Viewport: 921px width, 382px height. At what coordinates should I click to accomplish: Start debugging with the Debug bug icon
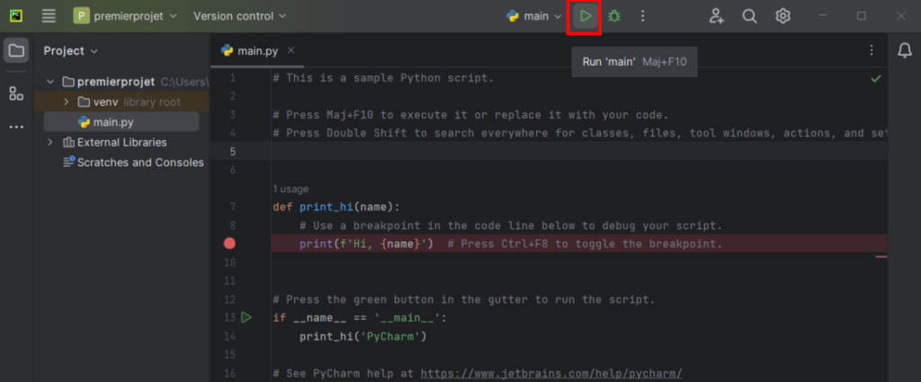614,16
